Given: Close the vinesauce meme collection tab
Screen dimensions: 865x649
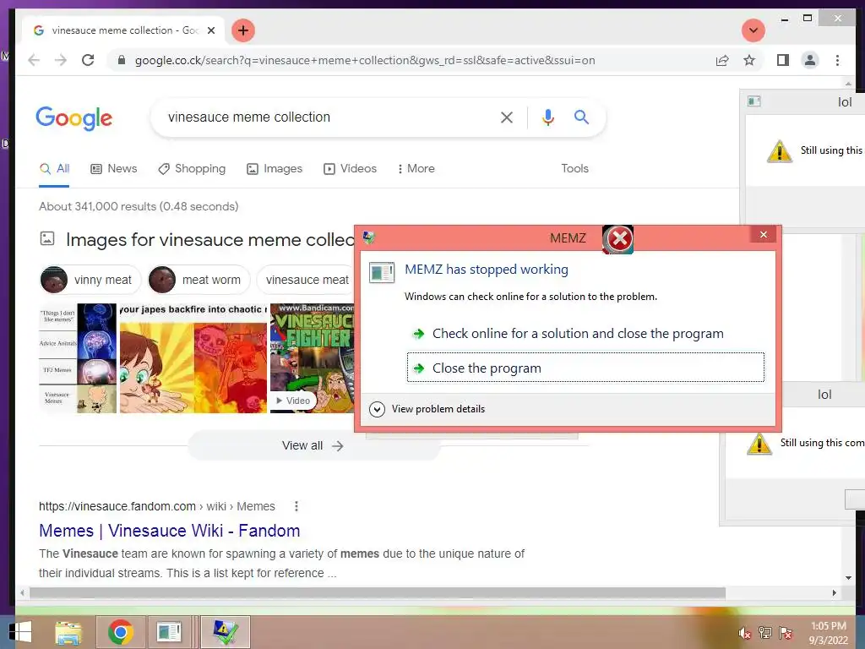Looking at the screenshot, I should pos(210,30).
